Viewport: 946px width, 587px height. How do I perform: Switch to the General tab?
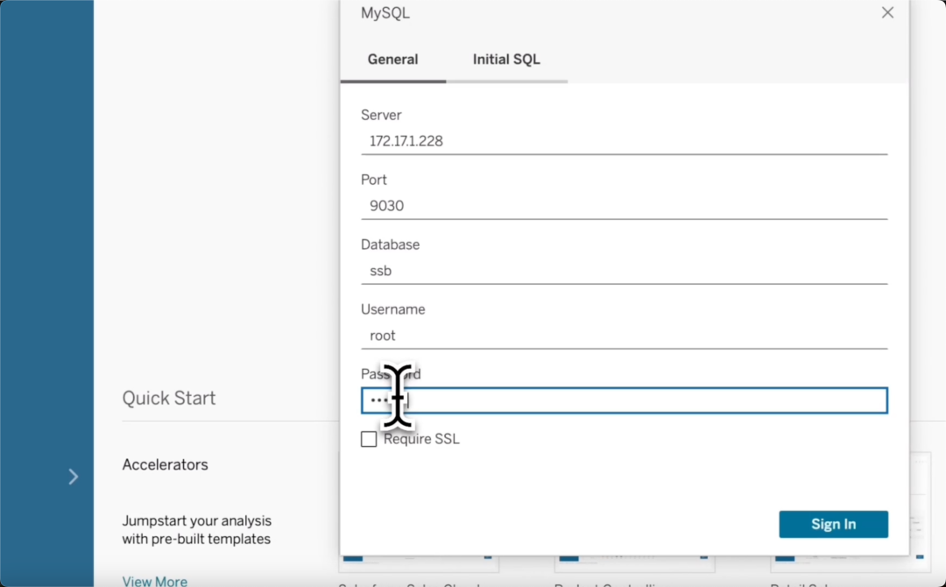pyautogui.click(x=392, y=59)
